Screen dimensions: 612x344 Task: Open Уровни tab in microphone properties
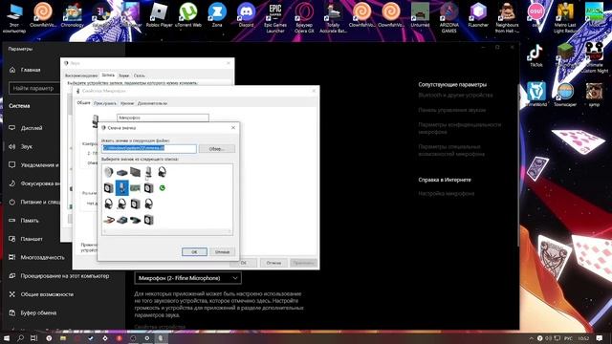click(x=127, y=103)
